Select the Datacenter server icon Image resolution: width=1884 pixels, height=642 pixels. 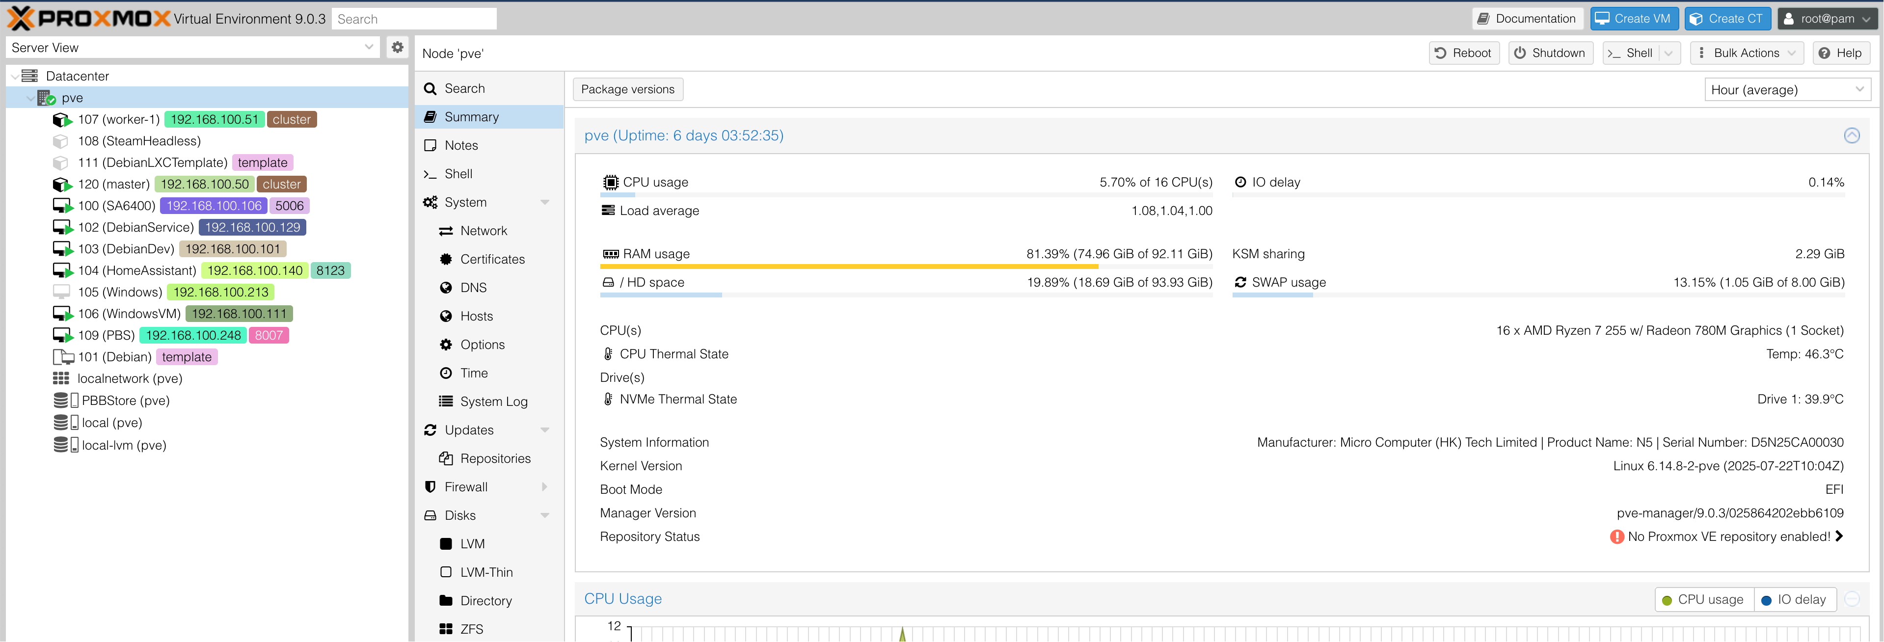pyautogui.click(x=29, y=76)
